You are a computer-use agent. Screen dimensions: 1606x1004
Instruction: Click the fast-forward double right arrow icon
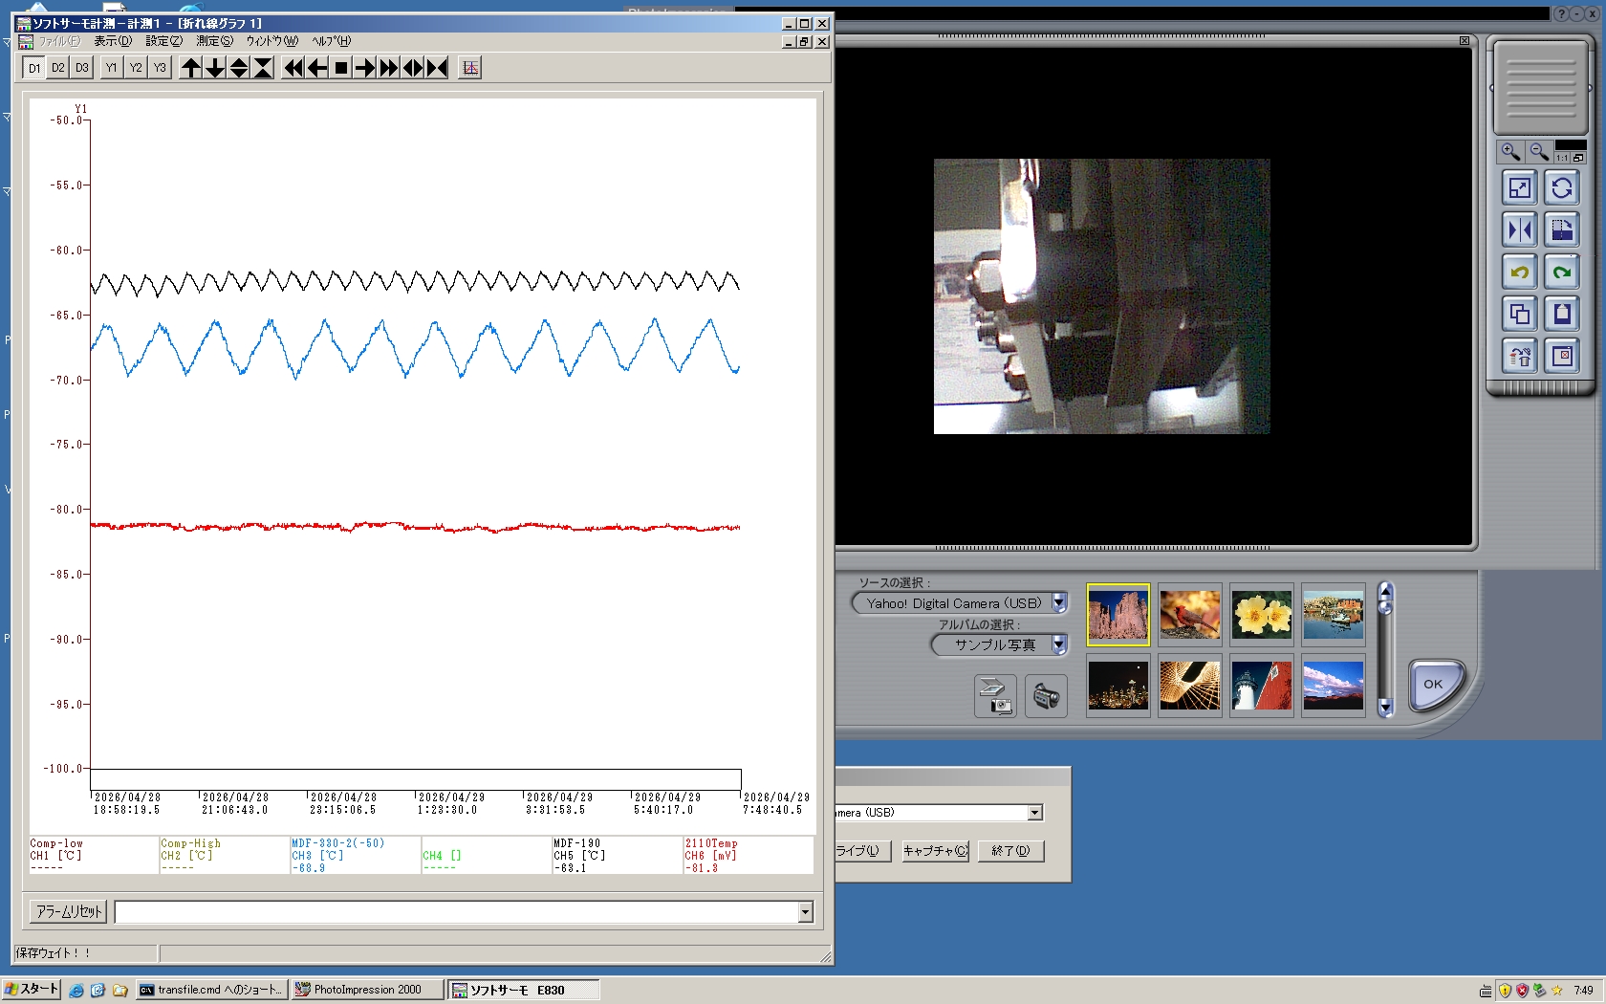pos(389,68)
